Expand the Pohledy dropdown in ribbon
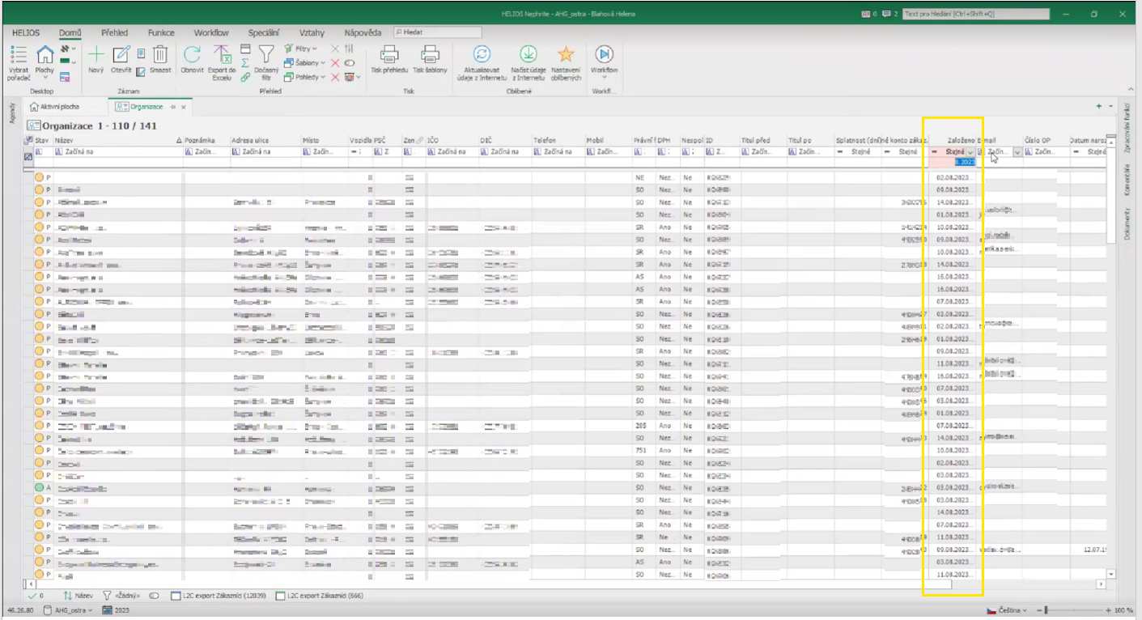The image size is (1142, 620). 307,77
